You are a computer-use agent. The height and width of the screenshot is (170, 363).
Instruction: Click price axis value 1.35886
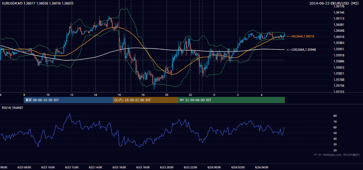(x=339, y=61)
